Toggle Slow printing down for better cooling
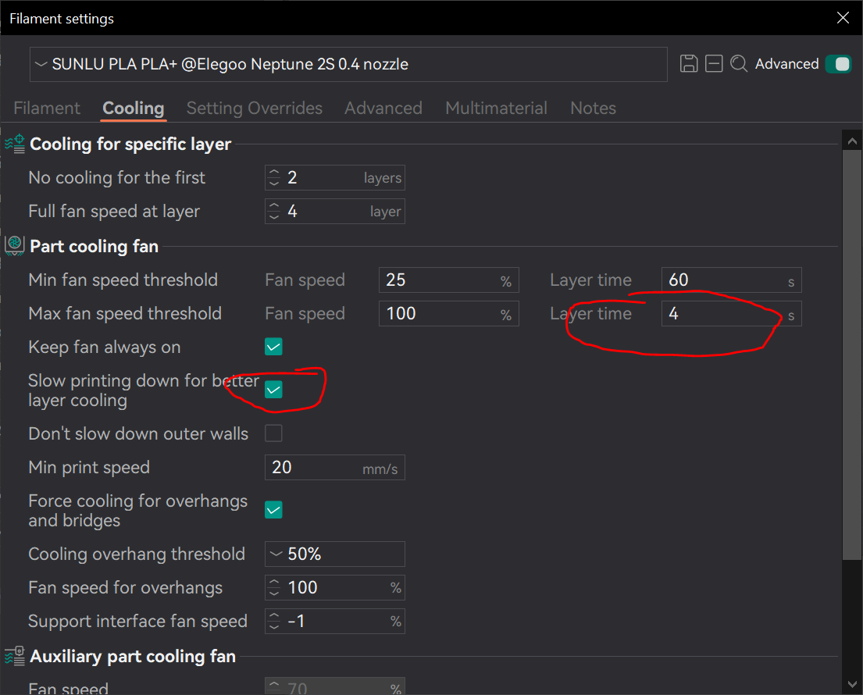863x695 pixels. pos(273,390)
